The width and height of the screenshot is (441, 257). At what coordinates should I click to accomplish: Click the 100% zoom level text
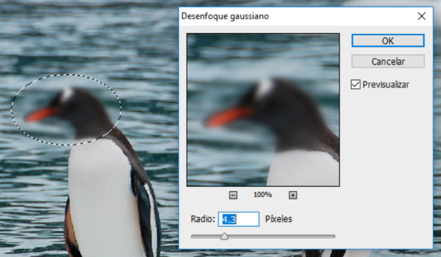click(x=262, y=195)
